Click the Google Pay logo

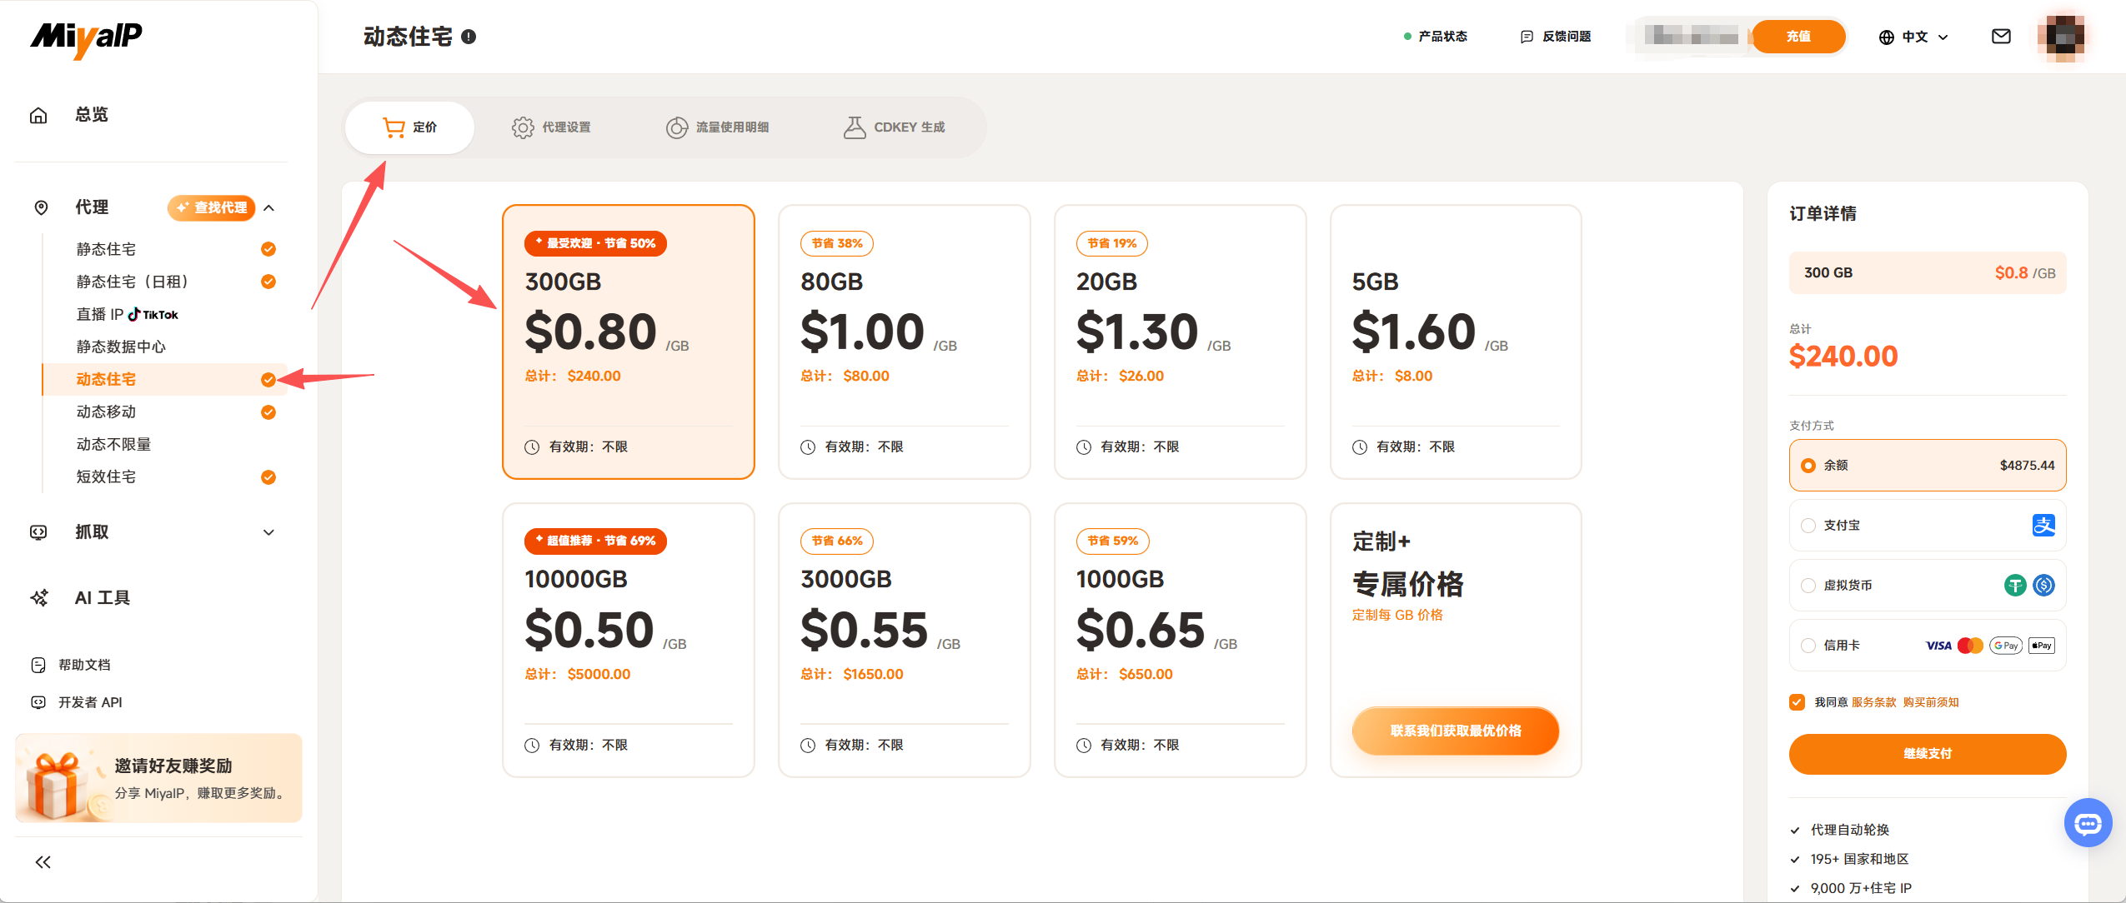(x=2006, y=646)
